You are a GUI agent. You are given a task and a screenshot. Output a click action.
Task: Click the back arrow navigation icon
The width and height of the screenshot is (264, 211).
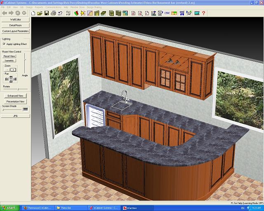(5, 13)
